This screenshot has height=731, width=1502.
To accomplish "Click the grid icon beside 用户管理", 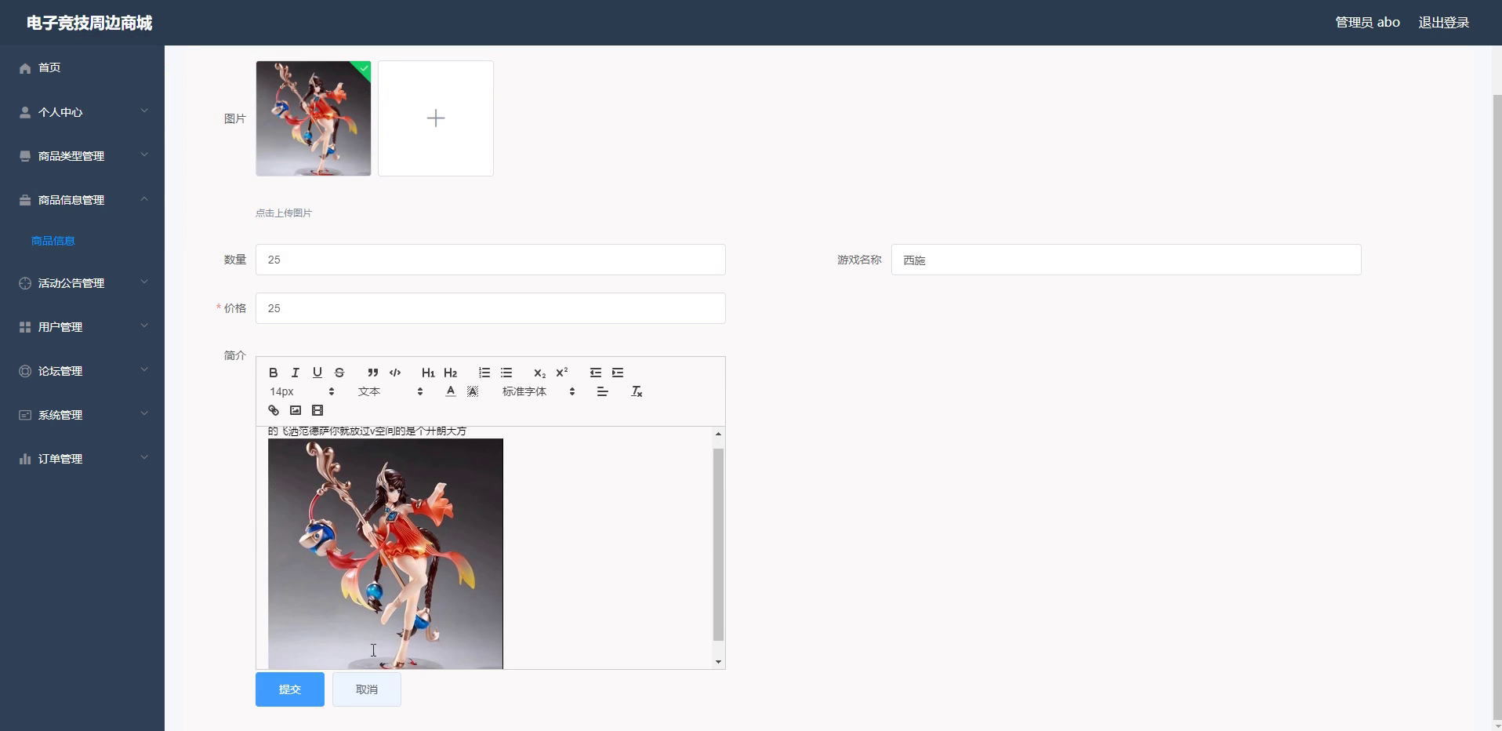I will 25,327.
